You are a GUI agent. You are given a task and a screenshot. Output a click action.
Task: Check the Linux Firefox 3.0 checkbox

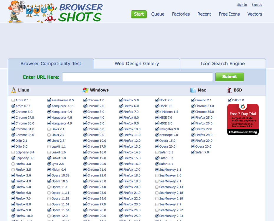[13, 164]
